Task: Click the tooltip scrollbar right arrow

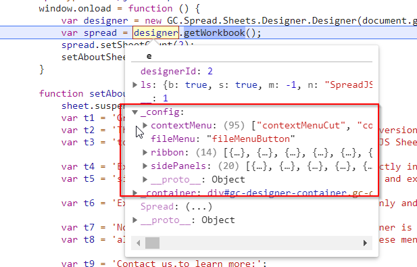Action: click(x=365, y=243)
